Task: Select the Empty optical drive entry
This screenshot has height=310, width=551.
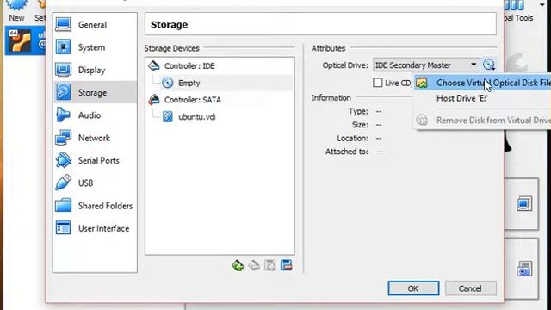Action: pos(189,83)
